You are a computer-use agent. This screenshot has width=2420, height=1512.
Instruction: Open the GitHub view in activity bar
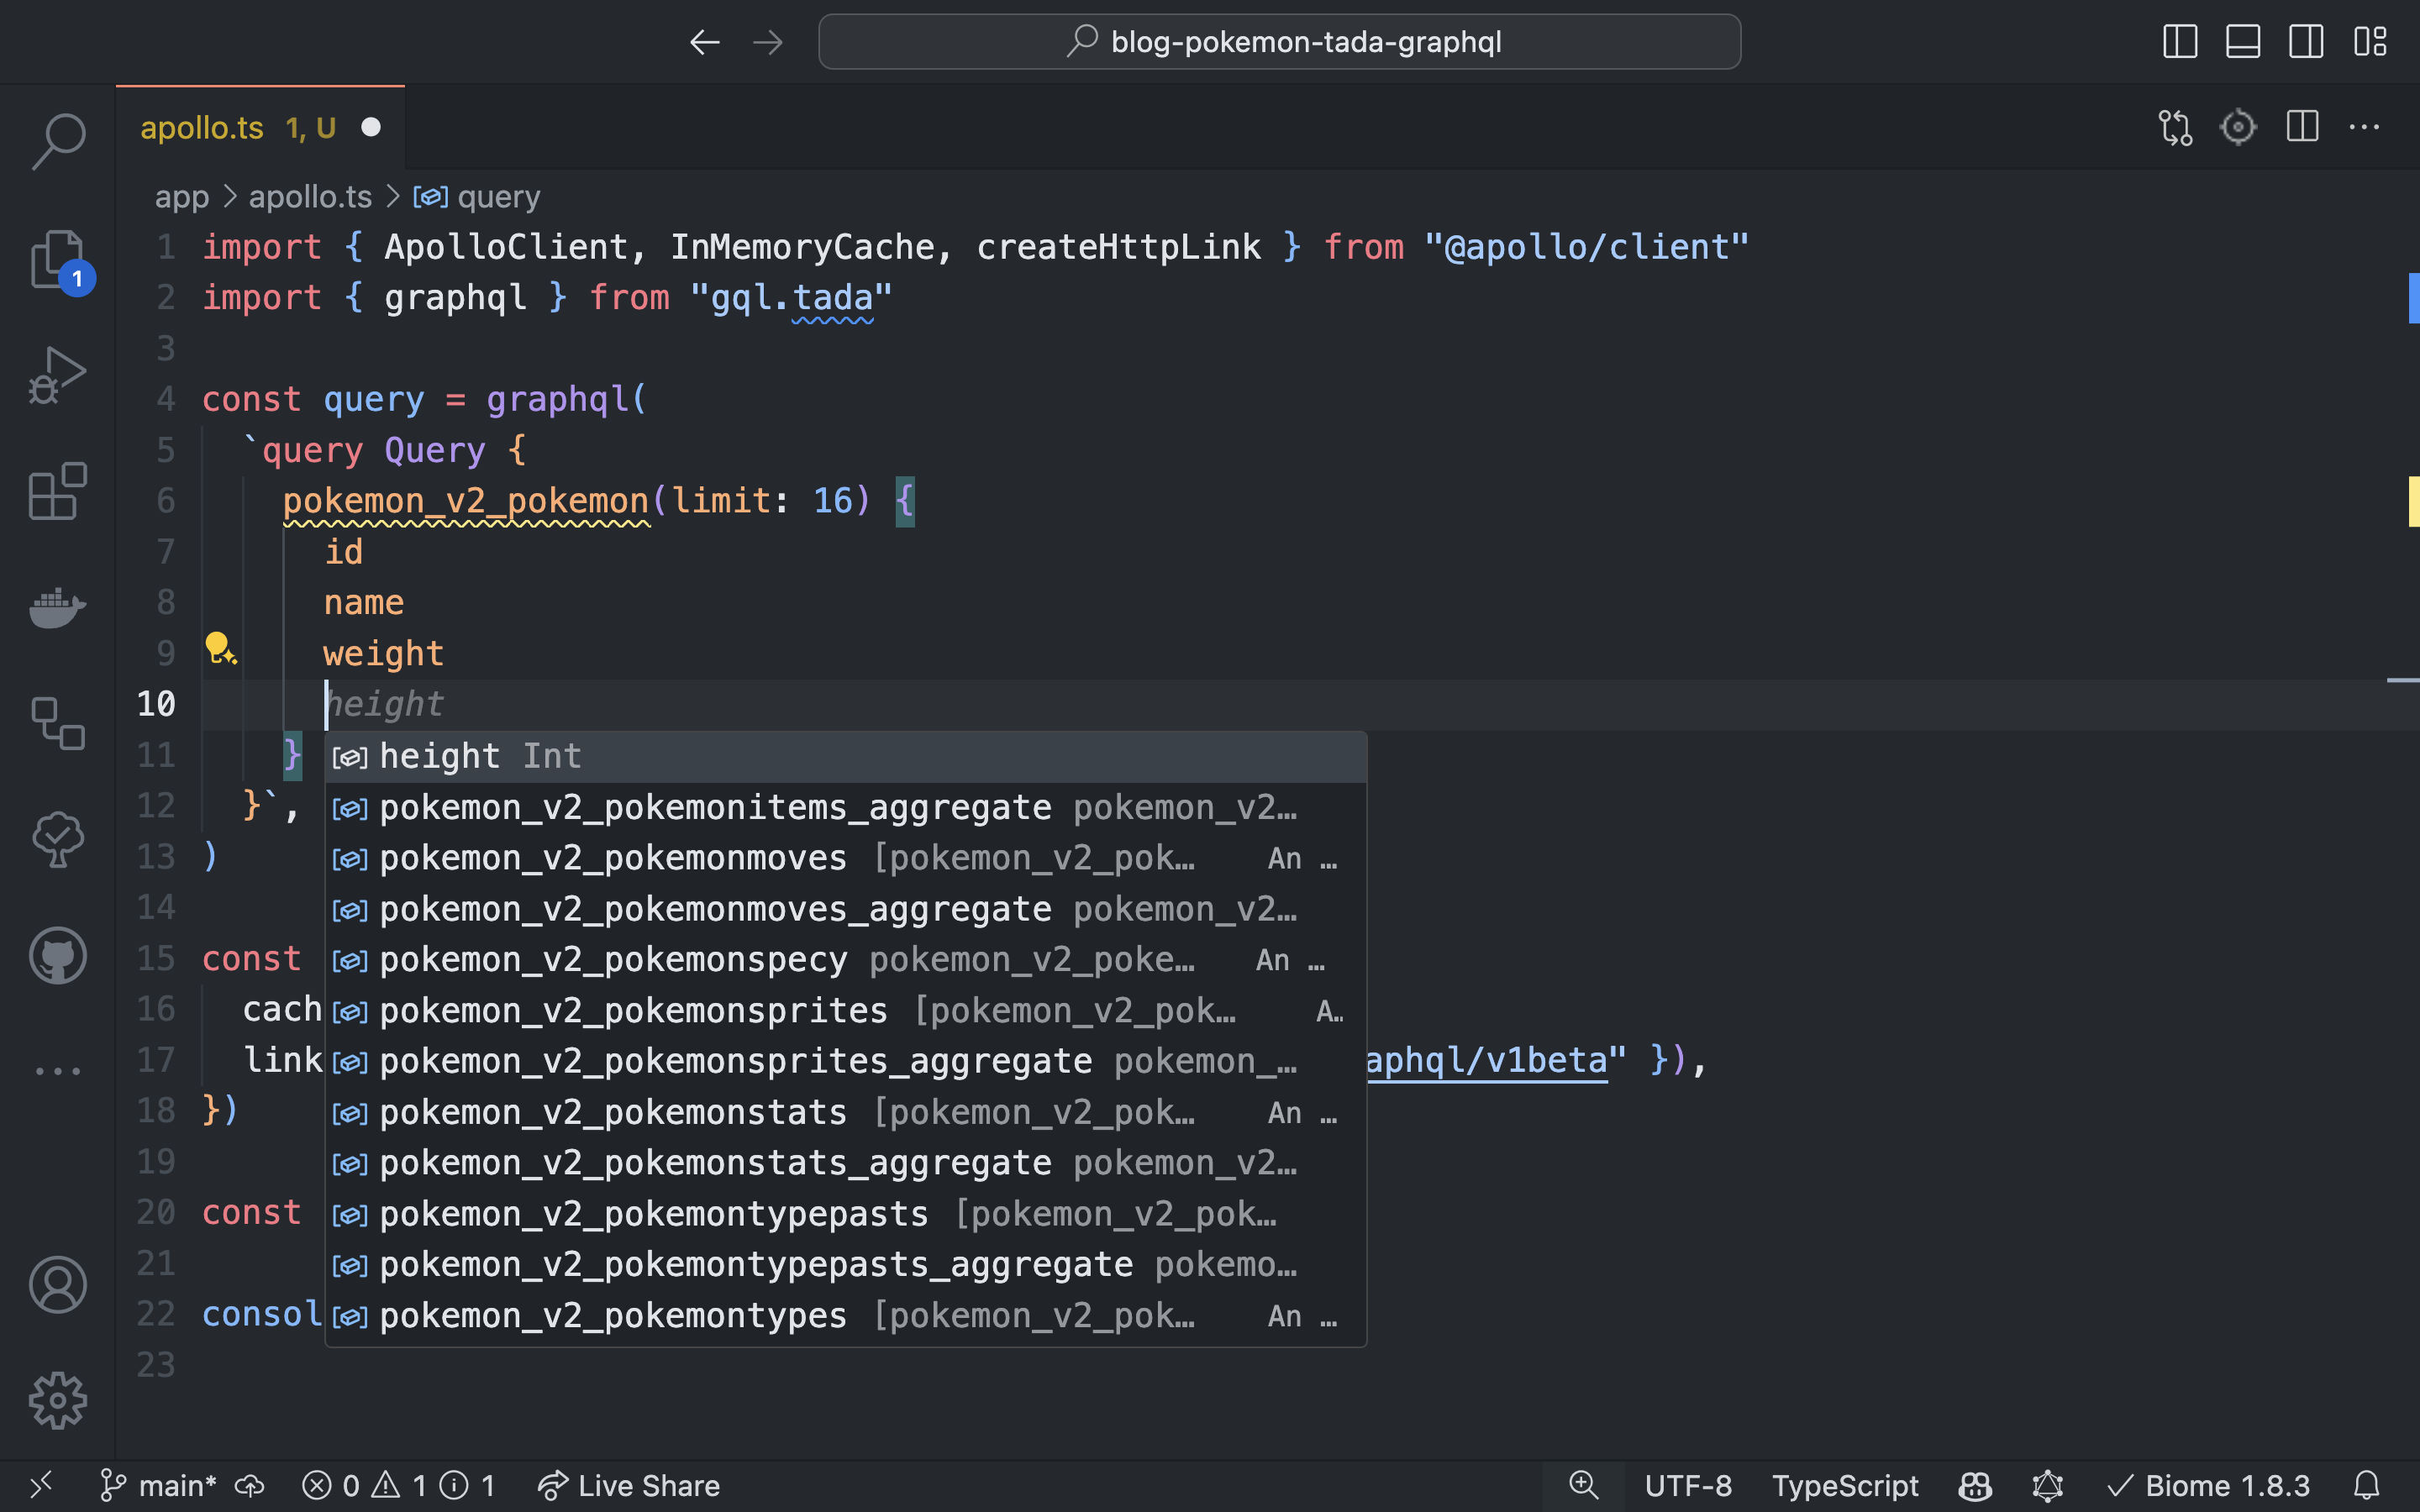(x=58, y=955)
